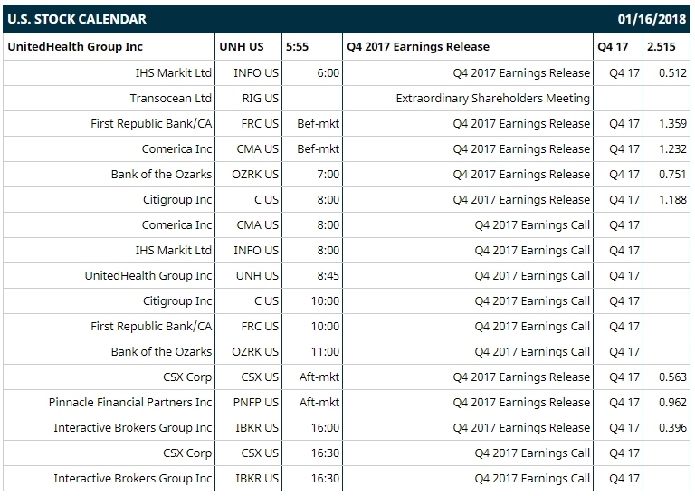Viewport: 695px width, 496px height.
Task: Click the 0.512 estimate value
Action: tap(672, 72)
